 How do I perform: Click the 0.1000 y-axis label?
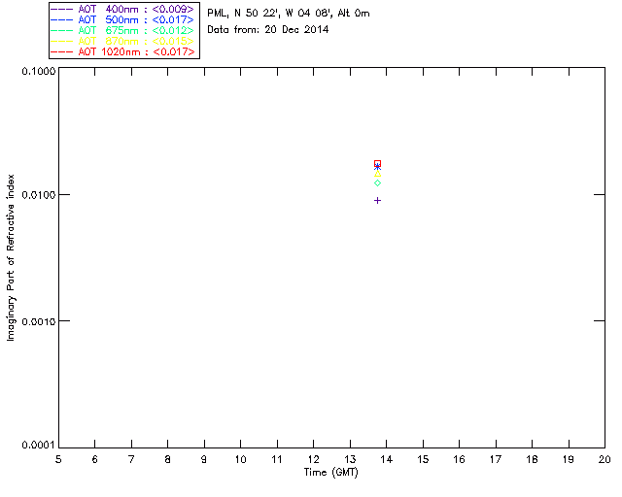(x=39, y=71)
